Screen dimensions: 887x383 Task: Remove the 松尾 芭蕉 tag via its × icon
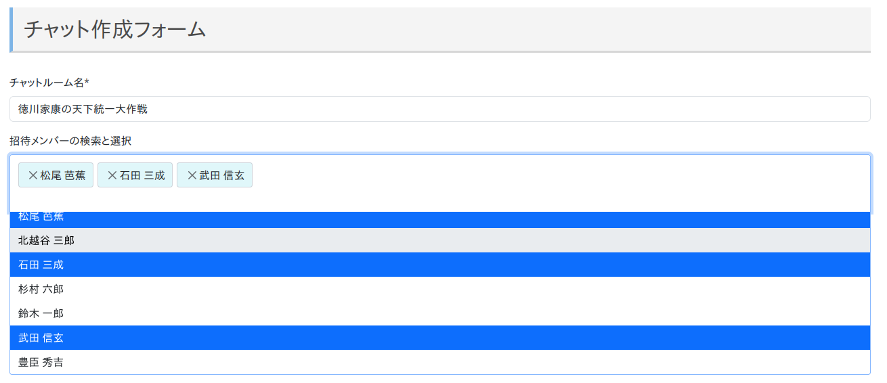point(33,175)
